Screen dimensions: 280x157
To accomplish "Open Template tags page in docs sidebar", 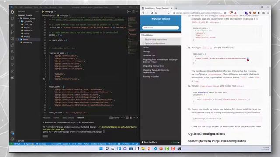I will 149,55.
